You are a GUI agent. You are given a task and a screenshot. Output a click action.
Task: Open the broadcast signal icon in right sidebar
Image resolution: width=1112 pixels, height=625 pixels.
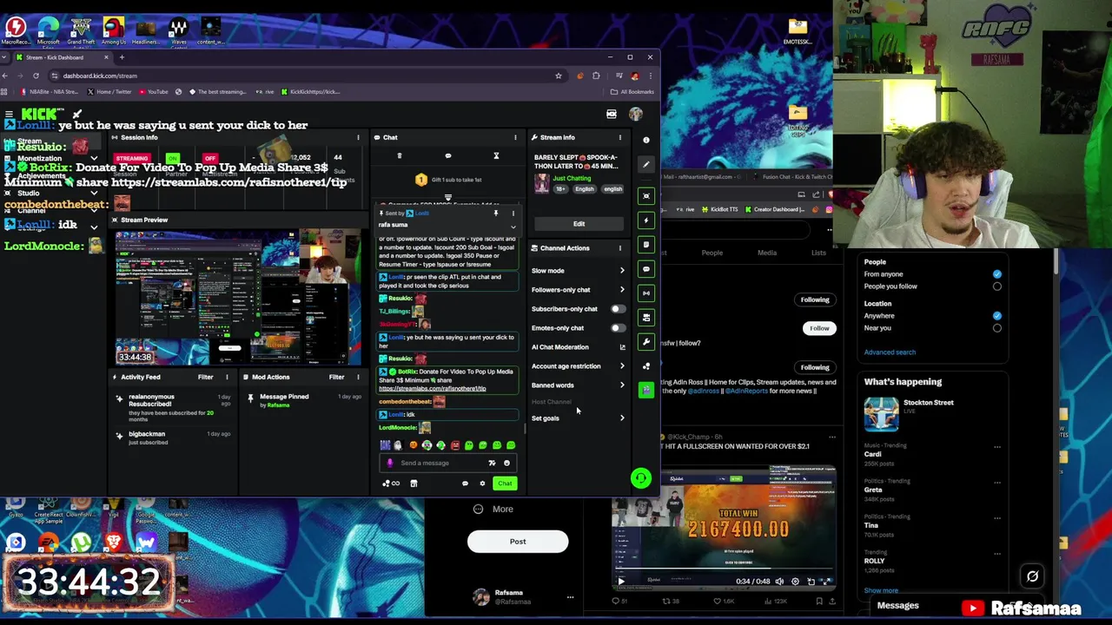[645, 293]
